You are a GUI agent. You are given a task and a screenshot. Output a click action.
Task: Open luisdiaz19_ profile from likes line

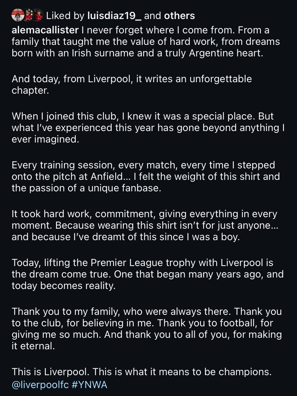pyautogui.click(x=115, y=16)
